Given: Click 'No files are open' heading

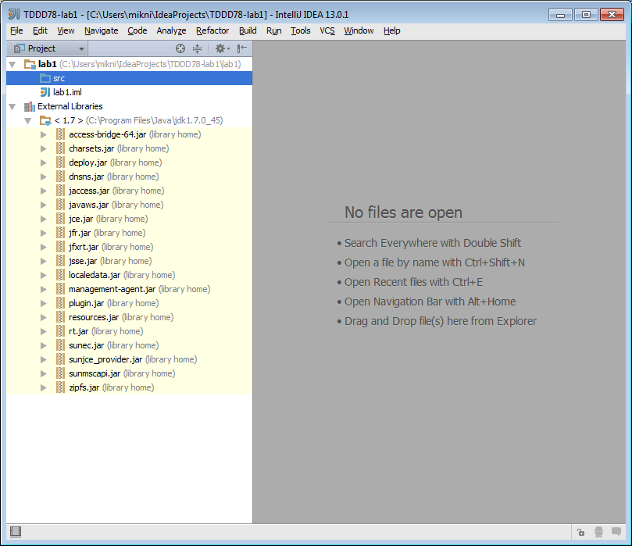Looking at the screenshot, I should click(x=403, y=212).
